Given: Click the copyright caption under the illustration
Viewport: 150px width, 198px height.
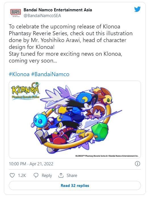Looking at the screenshot, I should (107, 156).
